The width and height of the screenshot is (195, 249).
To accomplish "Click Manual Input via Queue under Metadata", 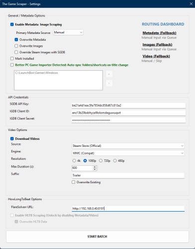I will [159, 38].
